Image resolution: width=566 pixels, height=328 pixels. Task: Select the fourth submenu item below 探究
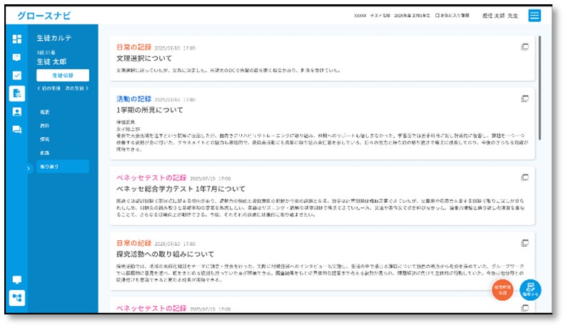coord(45,153)
